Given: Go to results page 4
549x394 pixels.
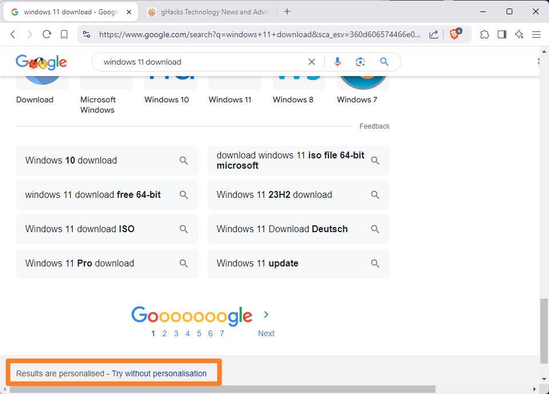Looking at the screenshot, I should [x=187, y=333].
